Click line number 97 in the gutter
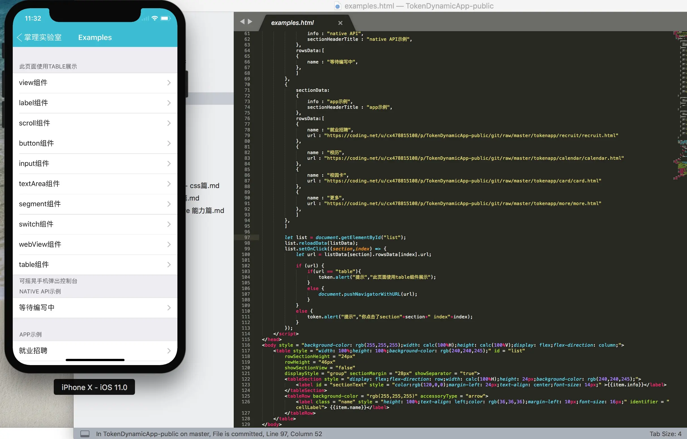687x439 pixels. (247, 237)
